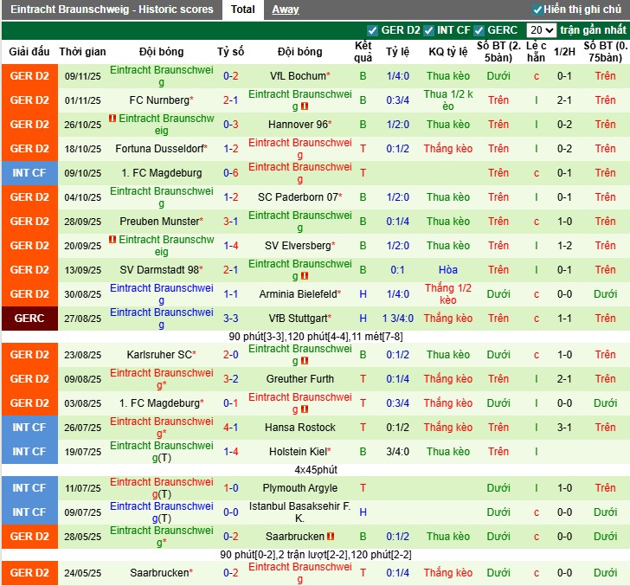The height and width of the screenshot is (586, 630).
Task: Open Karlsruher SC team link
Action: pos(161,355)
